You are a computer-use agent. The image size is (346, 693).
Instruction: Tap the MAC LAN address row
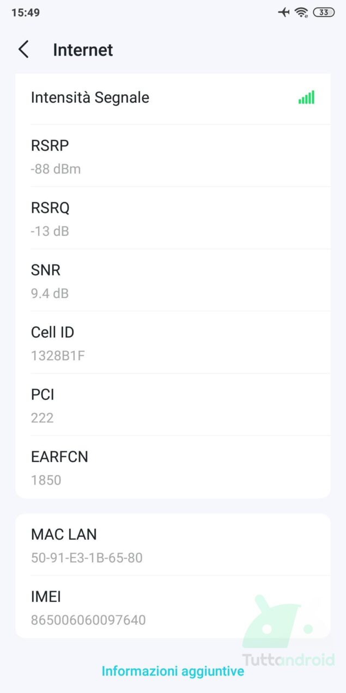[x=173, y=544]
